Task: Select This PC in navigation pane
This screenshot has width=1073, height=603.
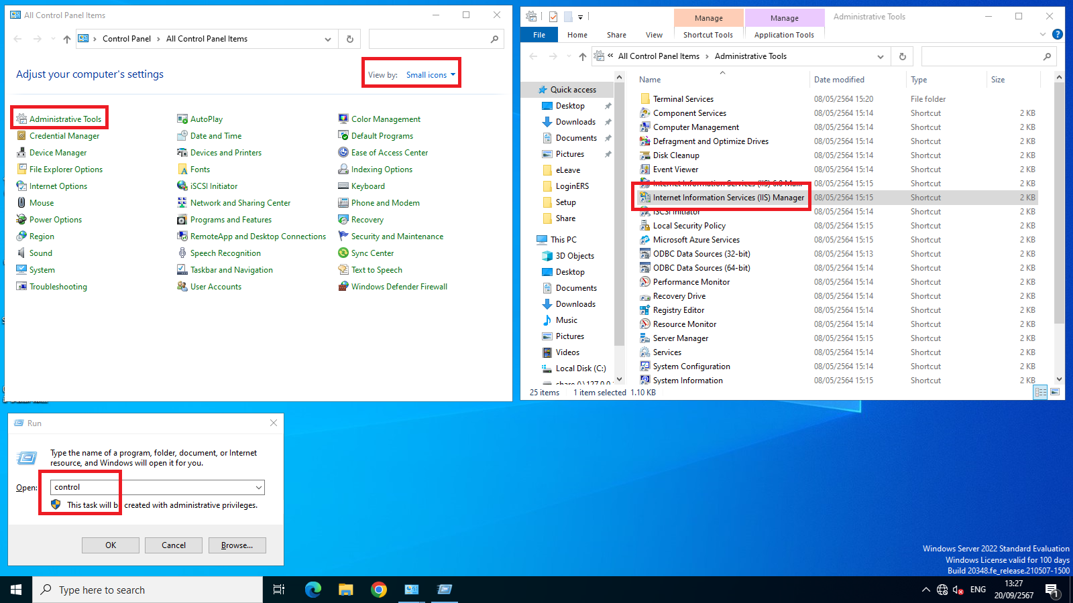Action: pos(563,240)
